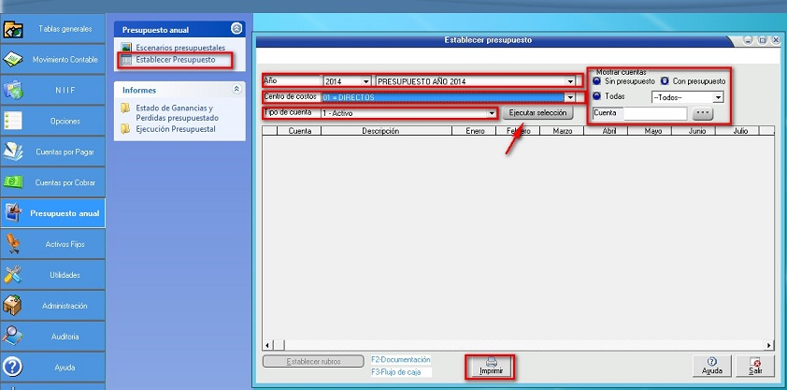Click the Ejecutar selección button

[x=537, y=113]
